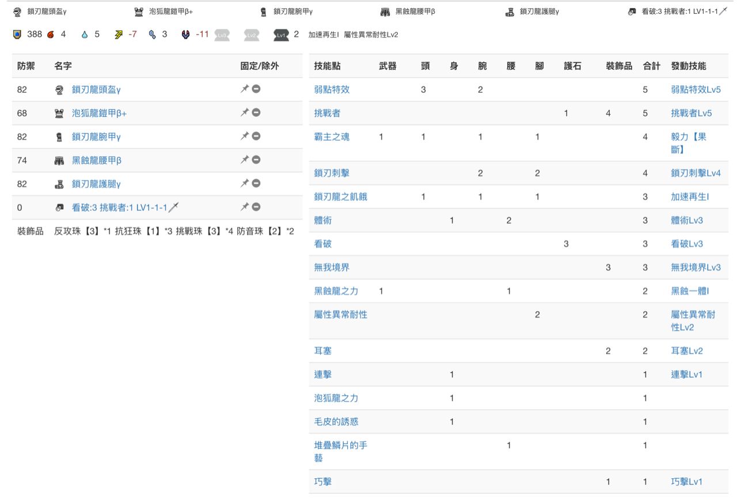Open the 霸主之魂 skill link

pos(332,137)
